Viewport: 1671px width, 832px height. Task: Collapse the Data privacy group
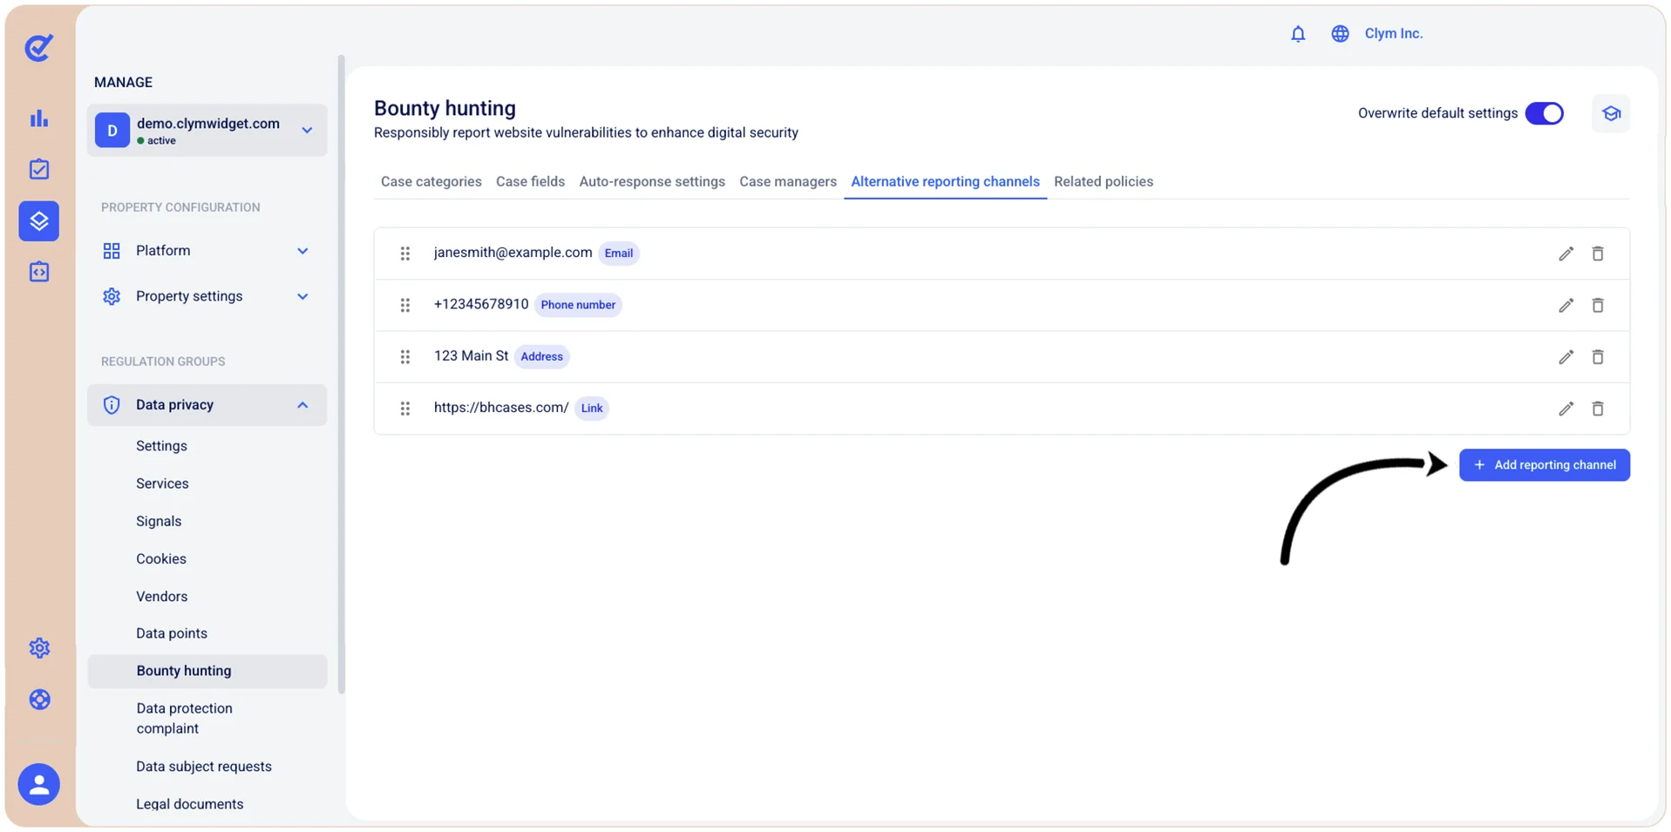207,405
